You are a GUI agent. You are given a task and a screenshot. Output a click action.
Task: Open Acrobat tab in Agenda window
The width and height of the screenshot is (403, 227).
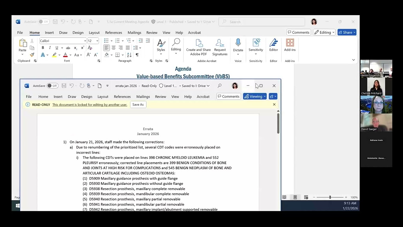194,32
